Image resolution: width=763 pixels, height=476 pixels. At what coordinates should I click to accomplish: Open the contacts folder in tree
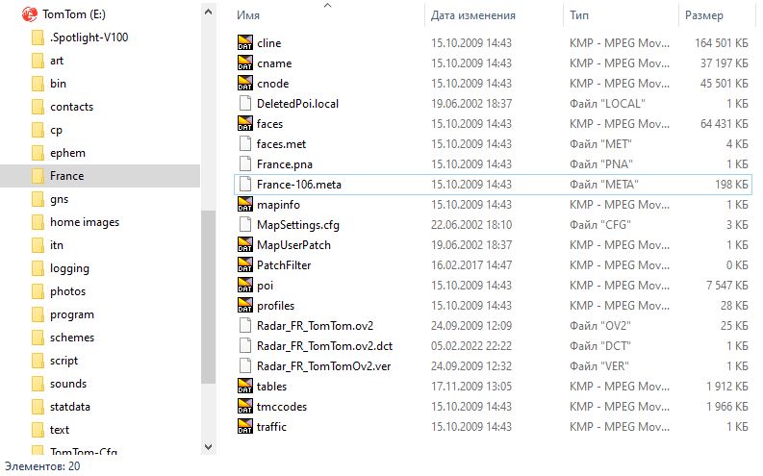(71, 107)
